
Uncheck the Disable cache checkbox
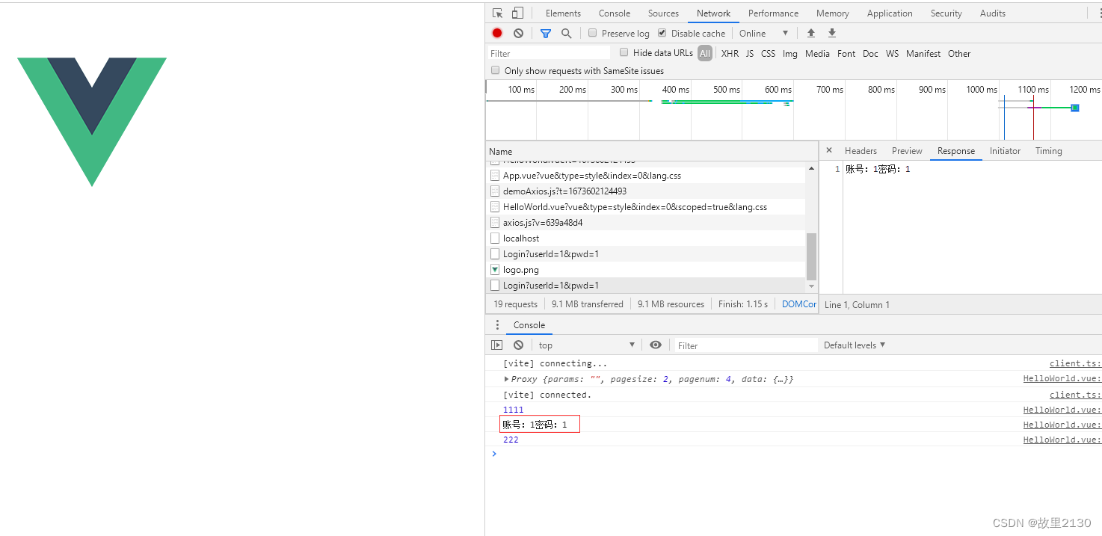click(662, 33)
